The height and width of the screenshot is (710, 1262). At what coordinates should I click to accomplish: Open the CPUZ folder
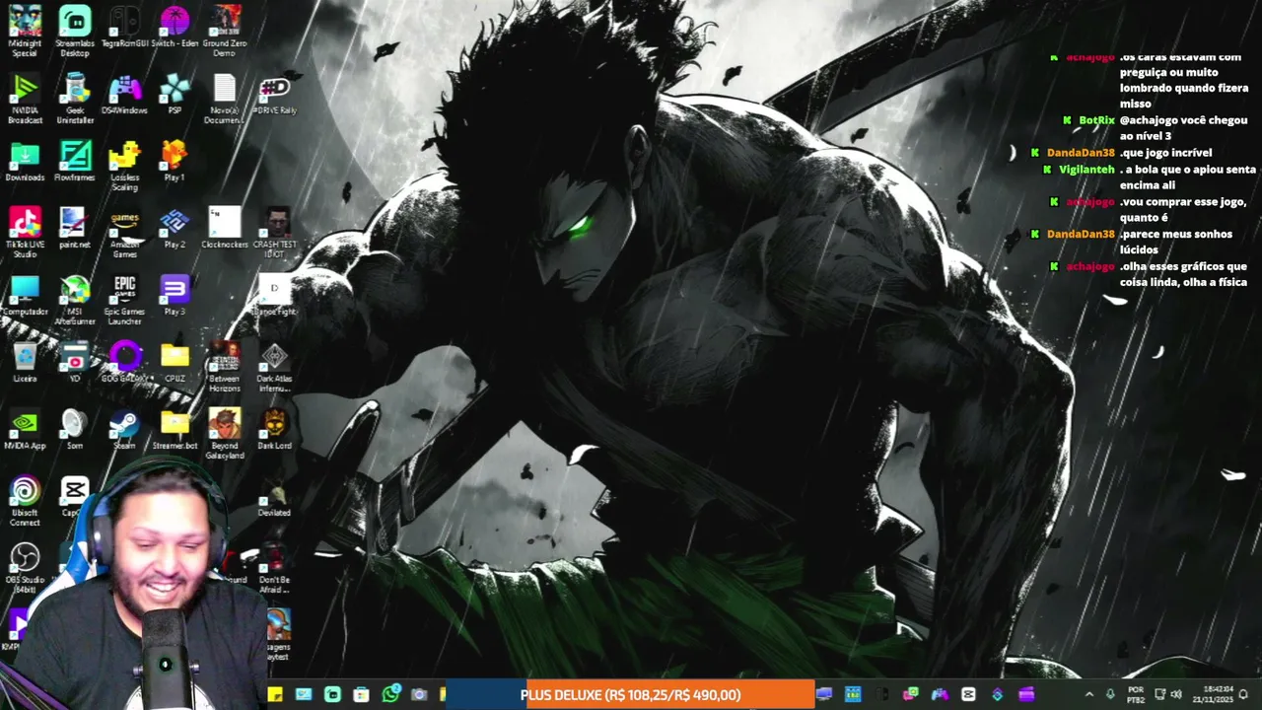point(175,363)
